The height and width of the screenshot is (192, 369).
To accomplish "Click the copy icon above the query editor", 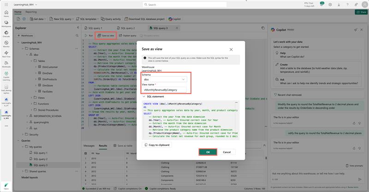I will (263, 28).
